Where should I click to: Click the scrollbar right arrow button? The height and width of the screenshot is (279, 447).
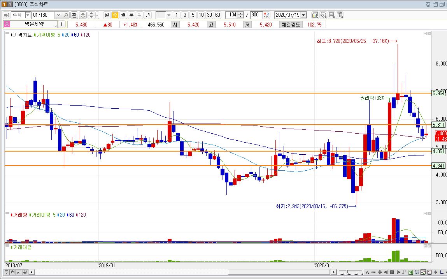pyautogui.click(x=335, y=272)
